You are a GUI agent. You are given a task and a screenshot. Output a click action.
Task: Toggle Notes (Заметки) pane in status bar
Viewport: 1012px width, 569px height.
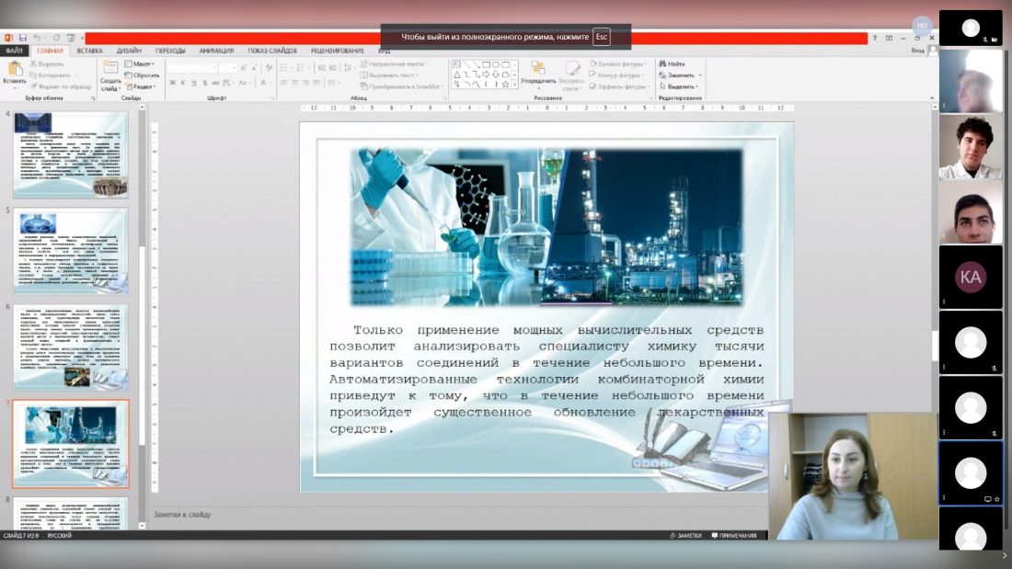tap(684, 535)
